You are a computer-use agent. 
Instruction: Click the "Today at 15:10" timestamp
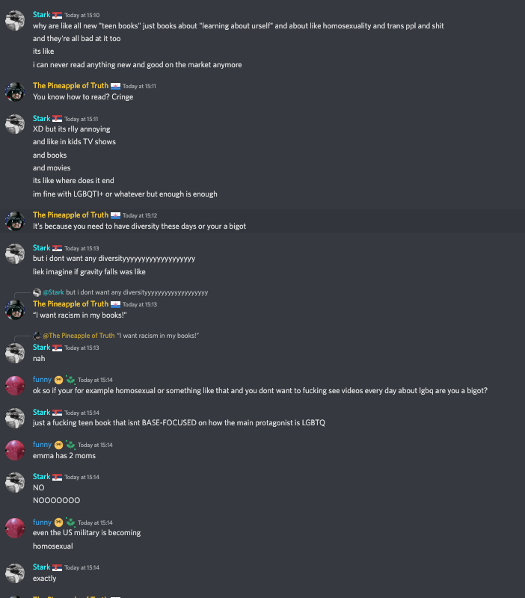point(82,16)
